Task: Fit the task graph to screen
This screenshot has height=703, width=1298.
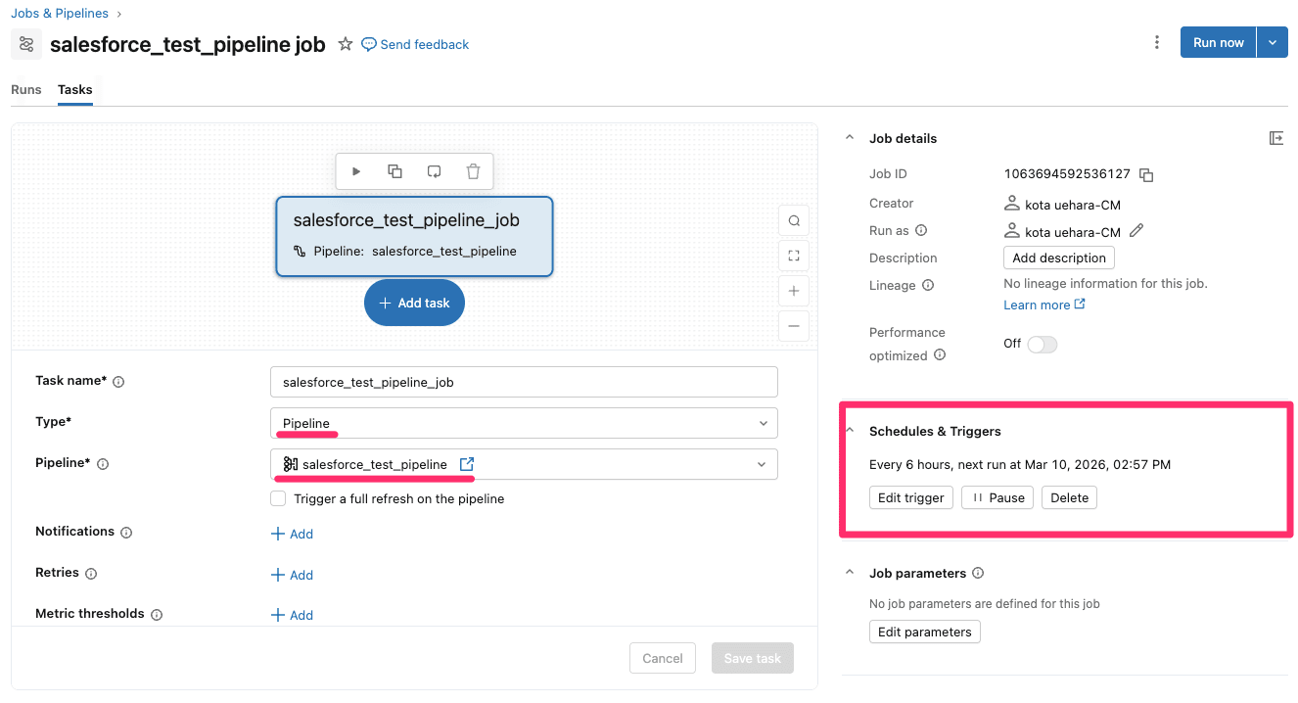Action: (x=793, y=256)
